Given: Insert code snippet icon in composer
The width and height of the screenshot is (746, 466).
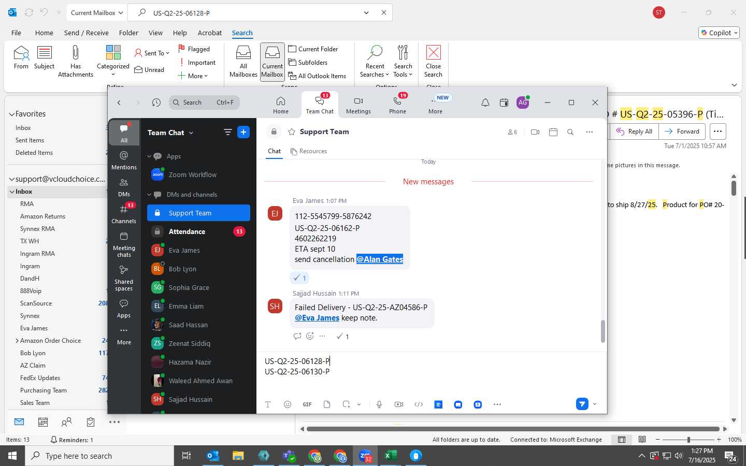Looking at the screenshot, I should pos(419,404).
